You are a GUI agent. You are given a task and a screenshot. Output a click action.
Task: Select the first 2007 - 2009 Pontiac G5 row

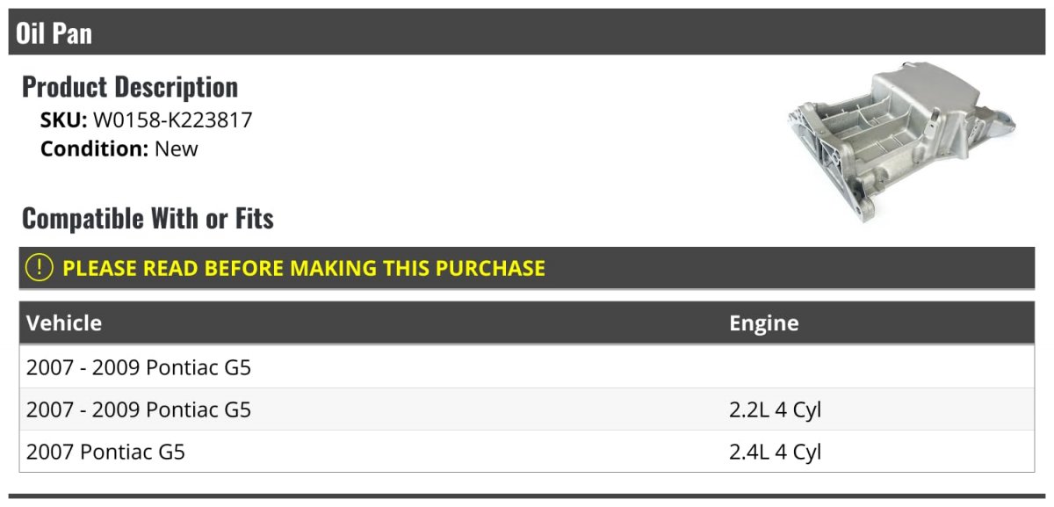pyautogui.click(x=527, y=367)
